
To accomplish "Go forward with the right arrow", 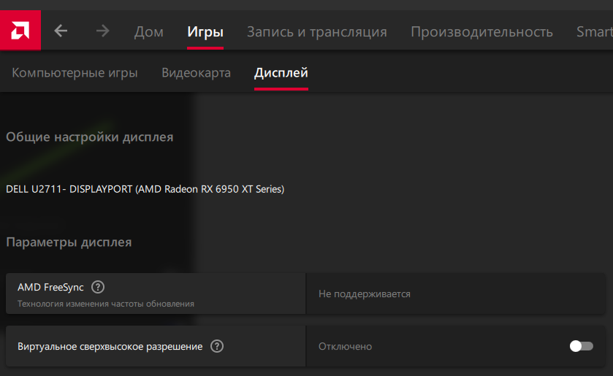I will (103, 31).
